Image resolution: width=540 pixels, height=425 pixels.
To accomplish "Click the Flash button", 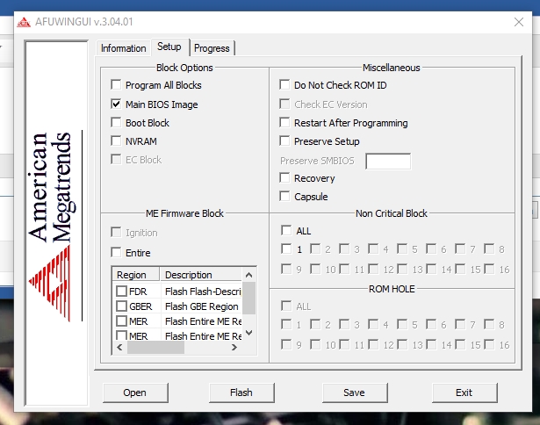I will [241, 393].
